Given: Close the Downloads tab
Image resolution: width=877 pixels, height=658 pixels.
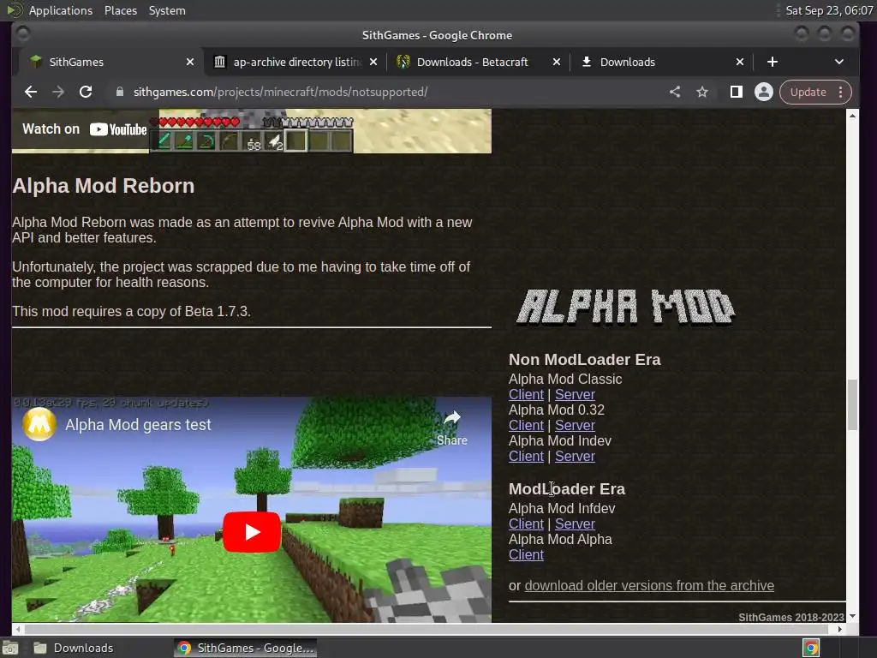Looking at the screenshot, I should (x=740, y=62).
